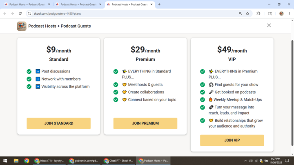Open File Explorer from the taskbar
This screenshot has width=294, height=165.
(16, 161)
